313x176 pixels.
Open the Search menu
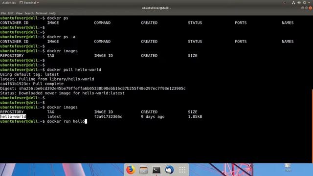pos(29,13)
